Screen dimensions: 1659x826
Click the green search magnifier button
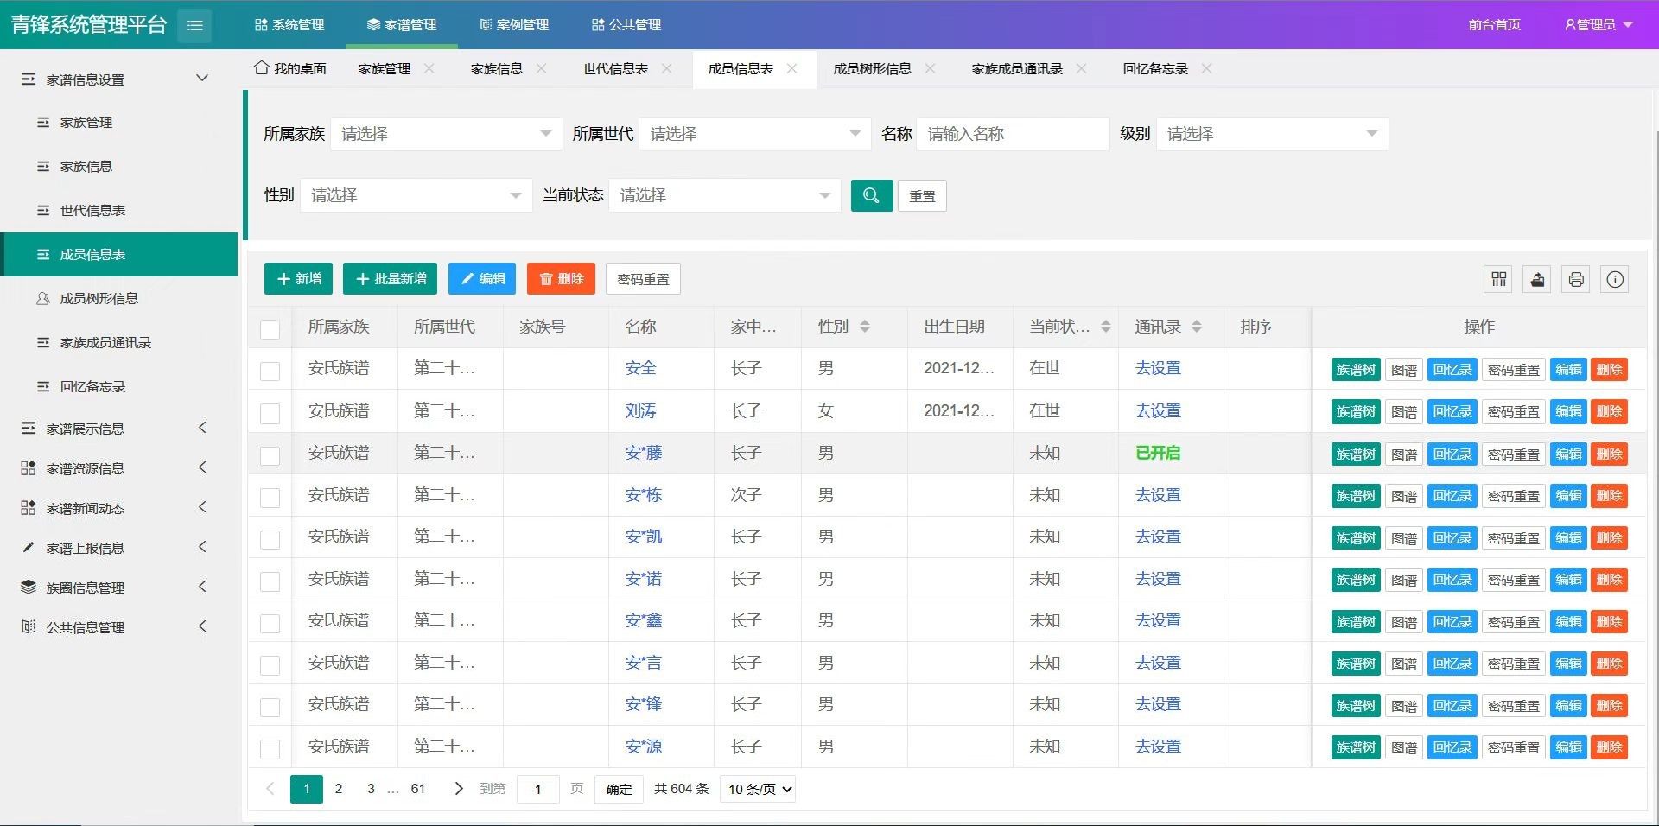pyautogui.click(x=871, y=195)
